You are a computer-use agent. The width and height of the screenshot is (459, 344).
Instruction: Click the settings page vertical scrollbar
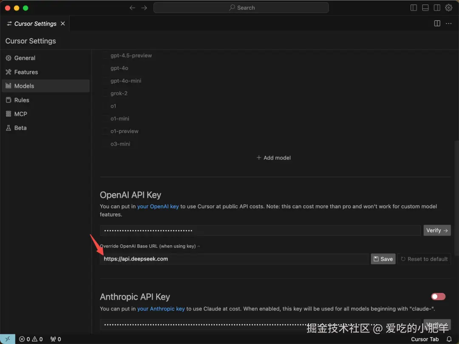[x=456, y=199]
